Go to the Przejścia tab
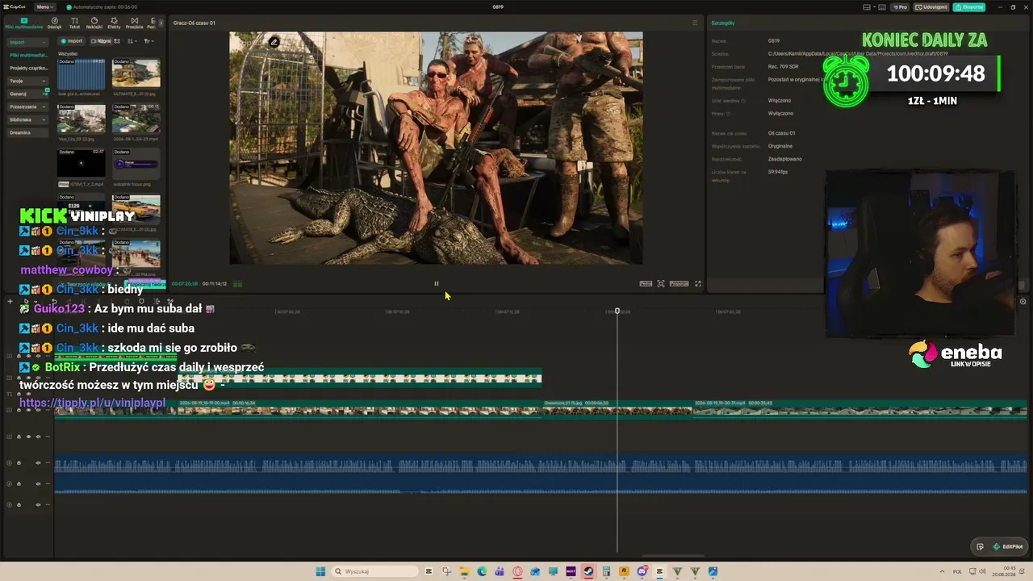Image resolution: width=1033 pixels, height=581 pixels. pyautogui.click(x=134, y=23)
